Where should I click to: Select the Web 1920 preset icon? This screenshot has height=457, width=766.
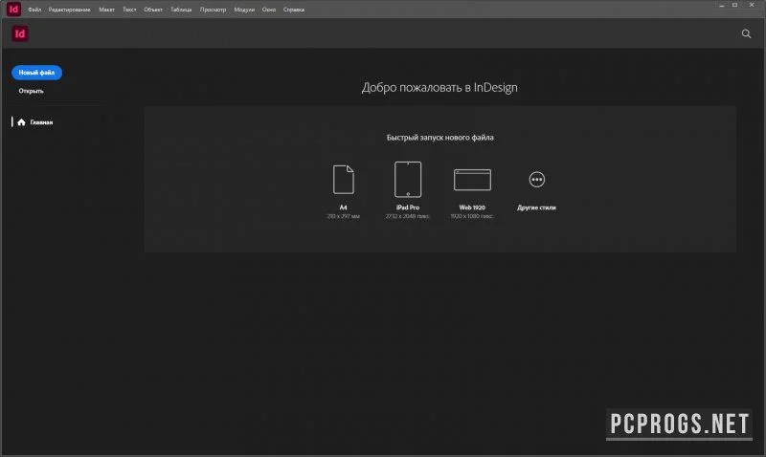[x=472, y=180]
